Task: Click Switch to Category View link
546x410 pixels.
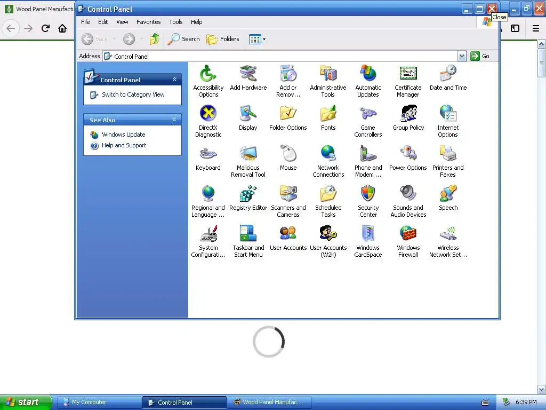Action: (133, 94)
